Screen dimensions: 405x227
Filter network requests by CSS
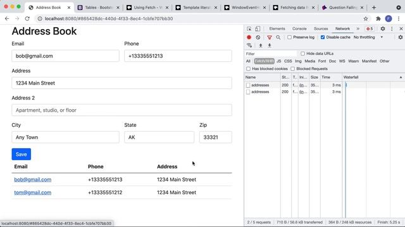[288, 61]
